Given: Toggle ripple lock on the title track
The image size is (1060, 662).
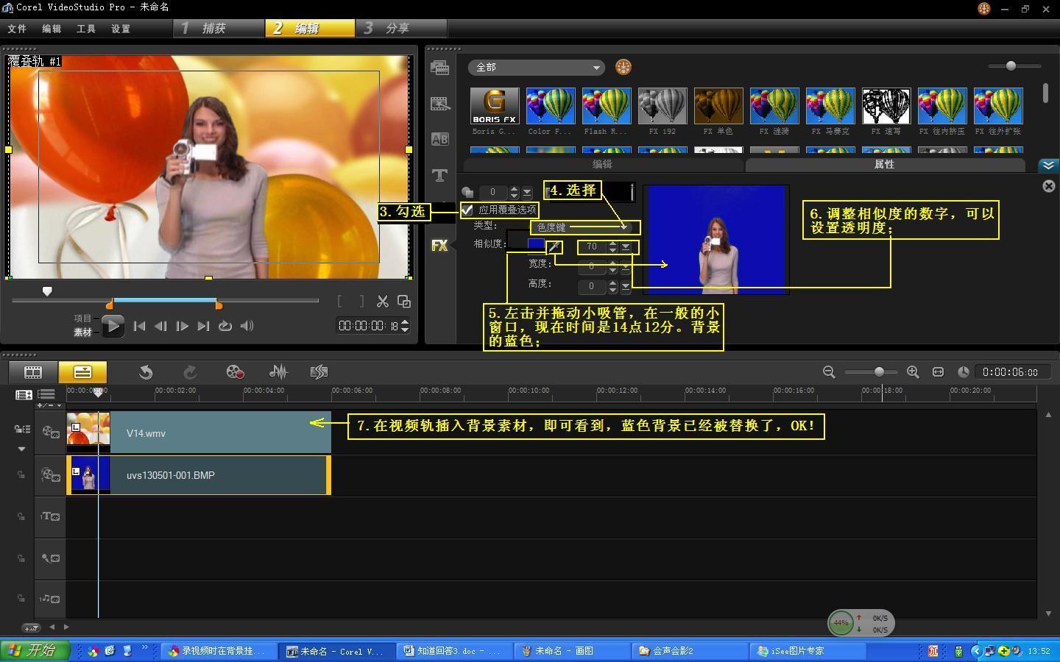Looking at the screenshot, I should pyautogui.click(x=21, y=516).
